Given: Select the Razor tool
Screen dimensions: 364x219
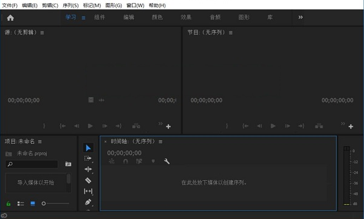Looking at the screenshot, I should (88, 180).
